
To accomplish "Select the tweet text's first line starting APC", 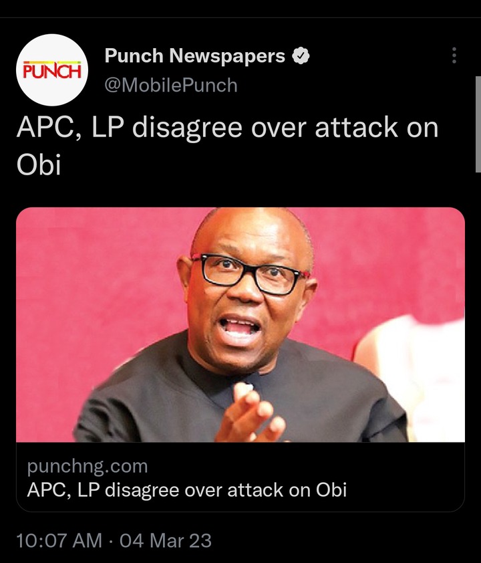I will click(227, 128).
